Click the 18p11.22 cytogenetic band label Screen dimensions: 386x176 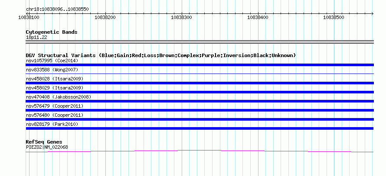[36, 38]
